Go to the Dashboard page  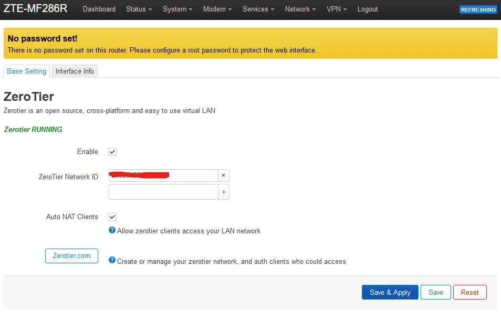point(99,9)
